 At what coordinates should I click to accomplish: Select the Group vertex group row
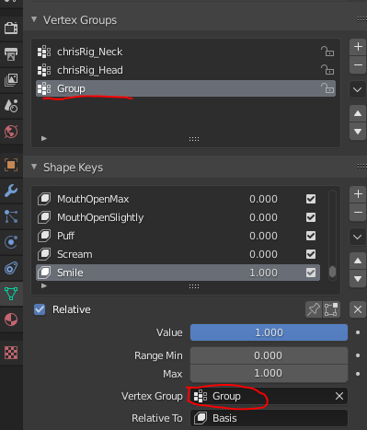186,88
